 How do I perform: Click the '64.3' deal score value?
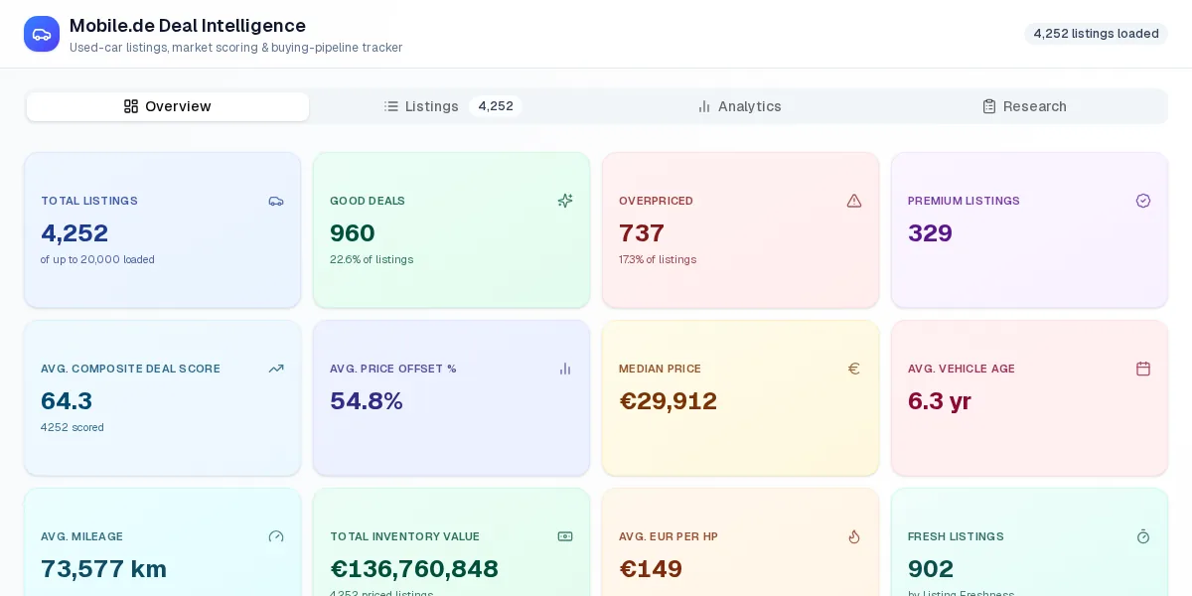67,401
